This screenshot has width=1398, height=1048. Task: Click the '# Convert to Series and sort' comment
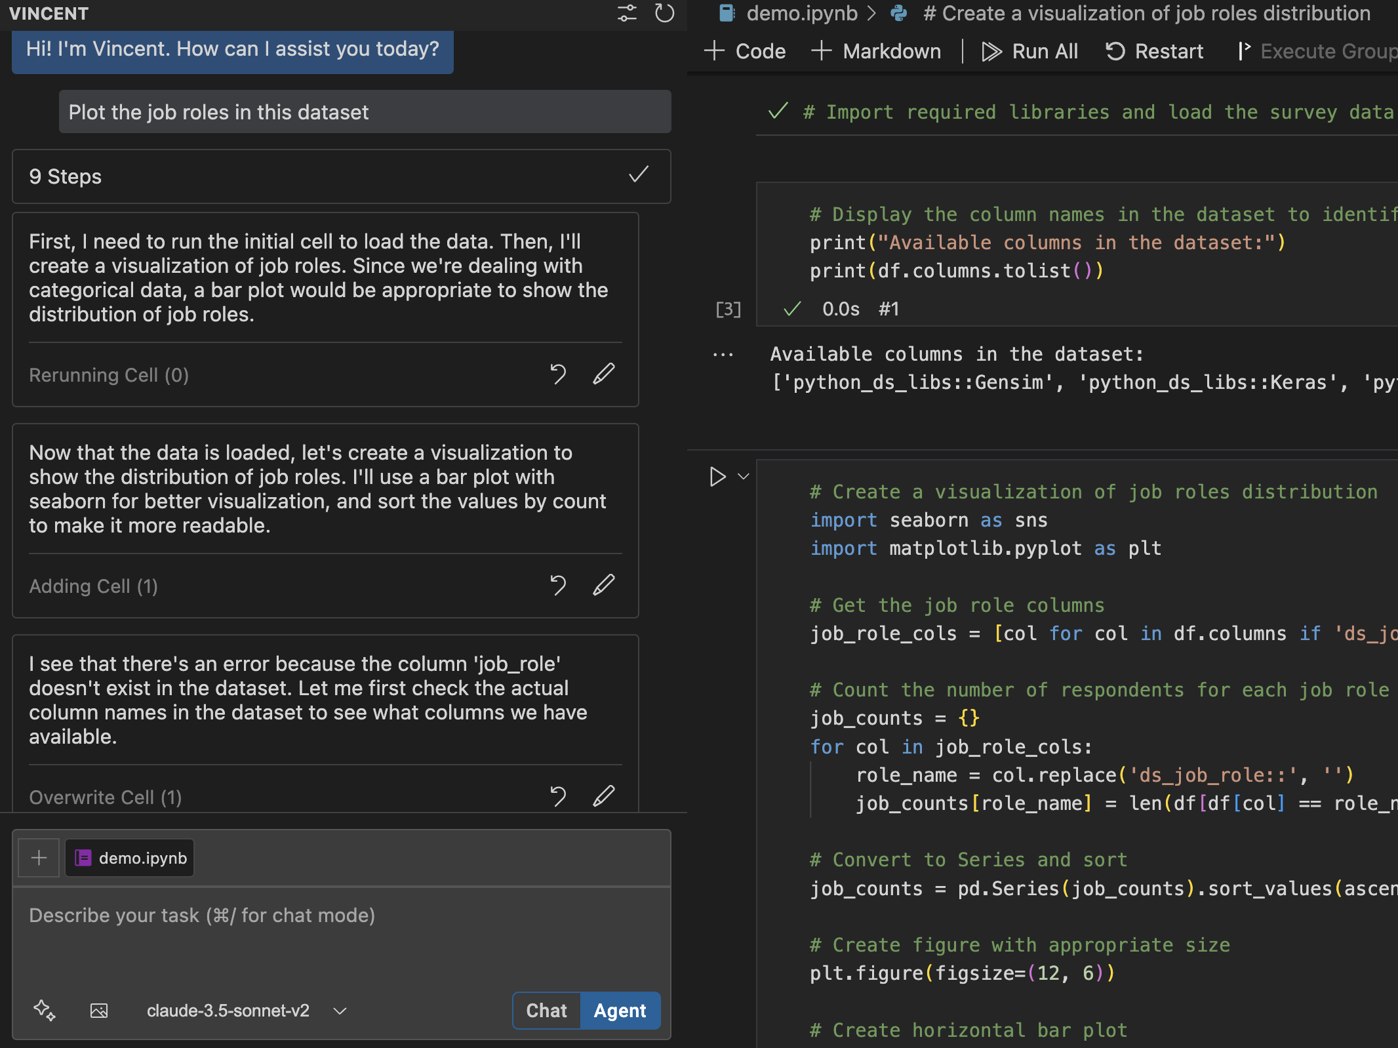[x=969, y=860]
